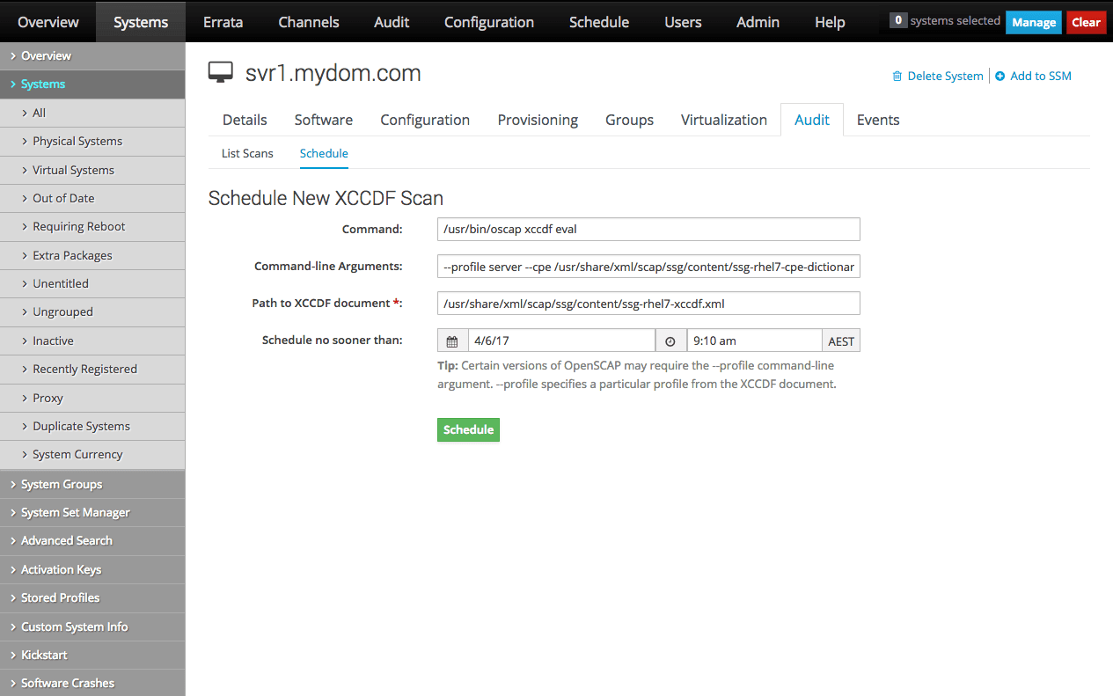
Task: Open the Configuration item in the top navigation bar
Action: 489,22
